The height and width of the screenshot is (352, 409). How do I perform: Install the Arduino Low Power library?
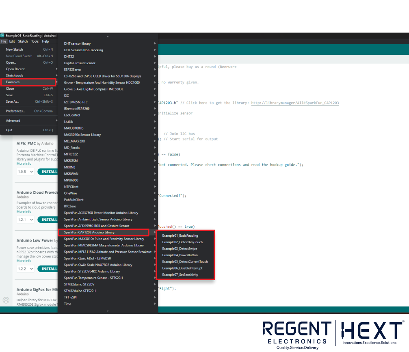pos(48,268)
